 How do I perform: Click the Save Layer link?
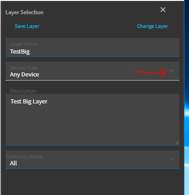[x=27, y=26]
